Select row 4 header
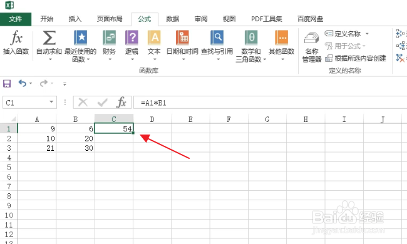 9,158
